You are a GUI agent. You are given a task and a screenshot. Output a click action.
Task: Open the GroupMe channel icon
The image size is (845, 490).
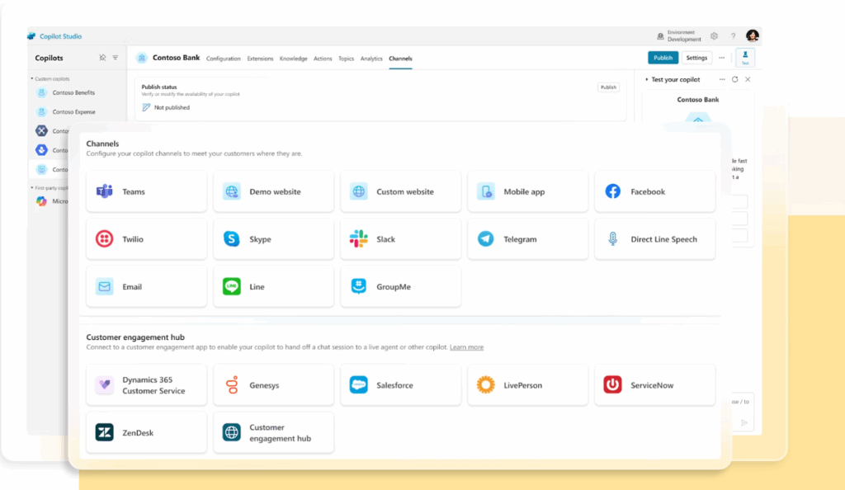[x=359, y=286]
